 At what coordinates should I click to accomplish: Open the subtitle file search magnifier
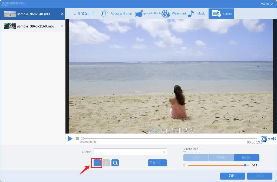(115, 163)
